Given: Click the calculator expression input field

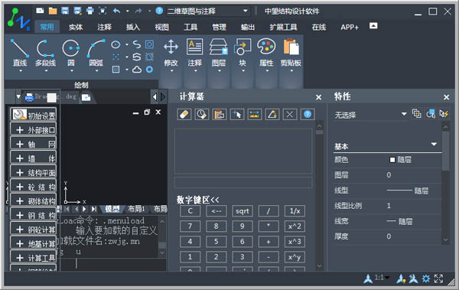Looking at the screenshot, I should click(x=243, y=182).
